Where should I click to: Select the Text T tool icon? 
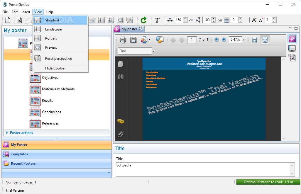click(158, 20)
